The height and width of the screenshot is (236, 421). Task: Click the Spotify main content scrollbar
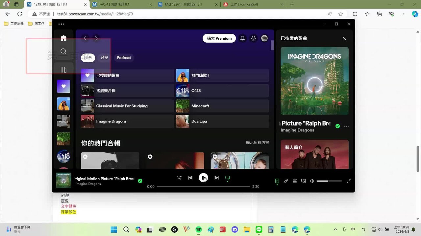pyautogui.click(x=272, y=46)
